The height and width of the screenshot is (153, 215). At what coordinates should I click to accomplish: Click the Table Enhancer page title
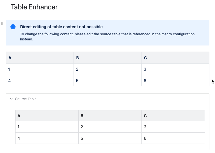(34, 7)
